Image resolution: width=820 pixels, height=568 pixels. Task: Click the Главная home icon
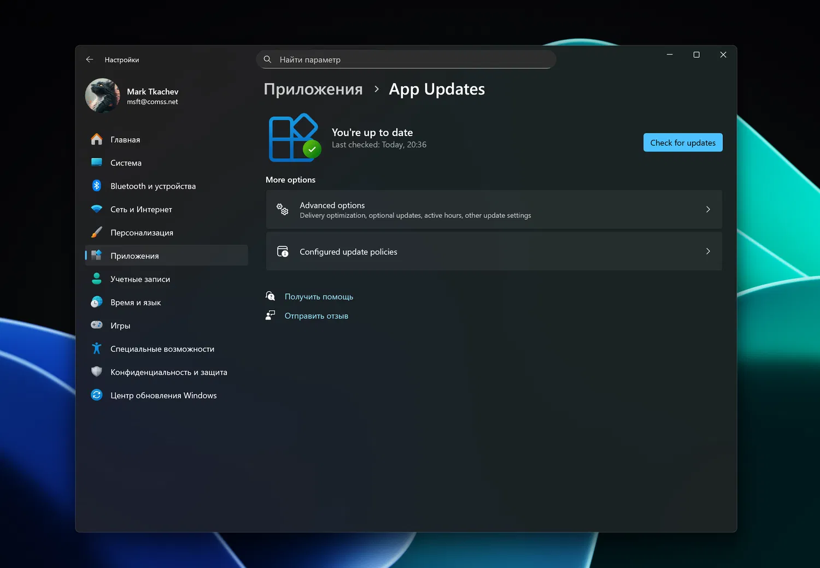pos(97,139)
